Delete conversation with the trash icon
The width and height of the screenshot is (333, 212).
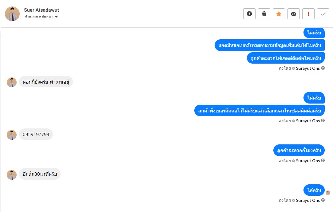(264, 14)
